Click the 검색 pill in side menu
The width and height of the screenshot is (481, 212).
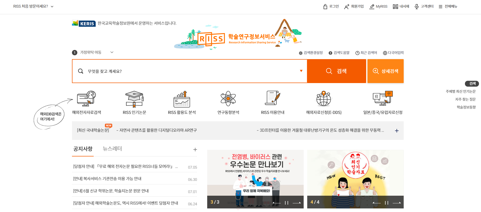(x=472, y=84)
